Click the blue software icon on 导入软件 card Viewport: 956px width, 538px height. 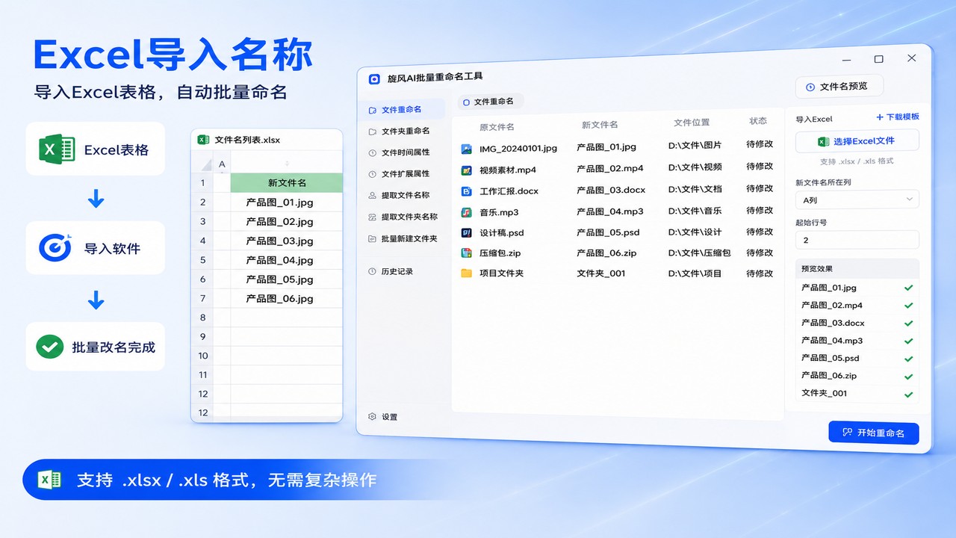[55, 247]
